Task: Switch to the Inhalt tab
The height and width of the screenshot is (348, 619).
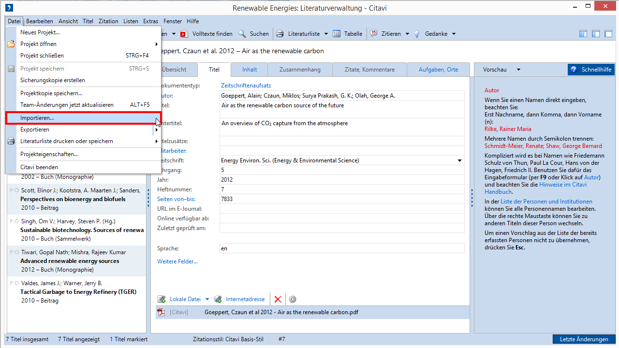Action: click(250, 70)
